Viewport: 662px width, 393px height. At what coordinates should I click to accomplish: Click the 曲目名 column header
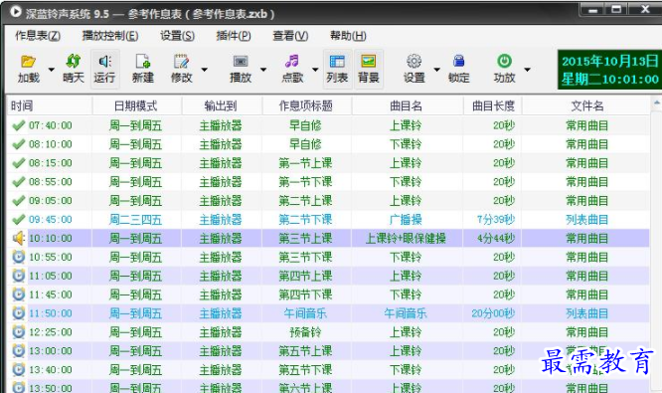tap(408, 106)
